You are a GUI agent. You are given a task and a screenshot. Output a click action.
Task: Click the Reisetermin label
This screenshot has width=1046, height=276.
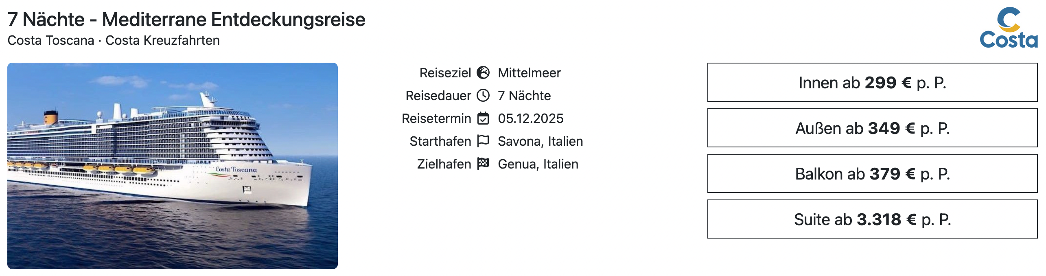click(436, 119)
